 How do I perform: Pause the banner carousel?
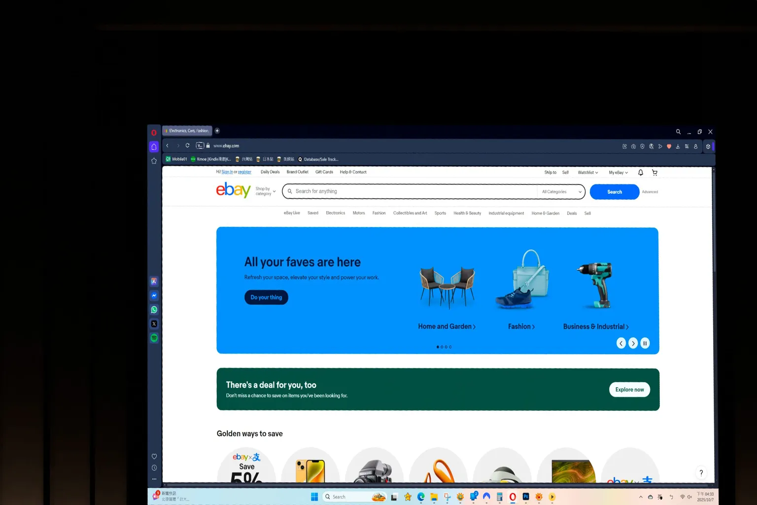coord(645,343)
